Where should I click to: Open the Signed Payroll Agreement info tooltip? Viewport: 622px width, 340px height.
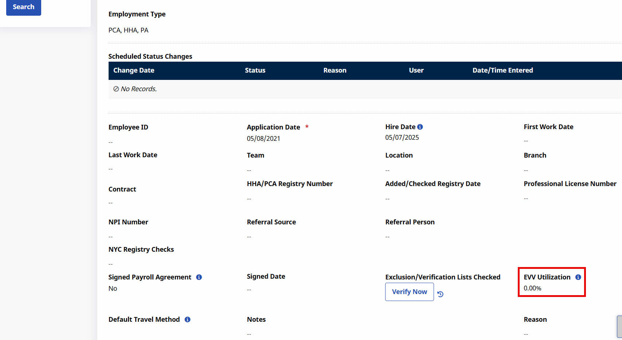[199, 277]
